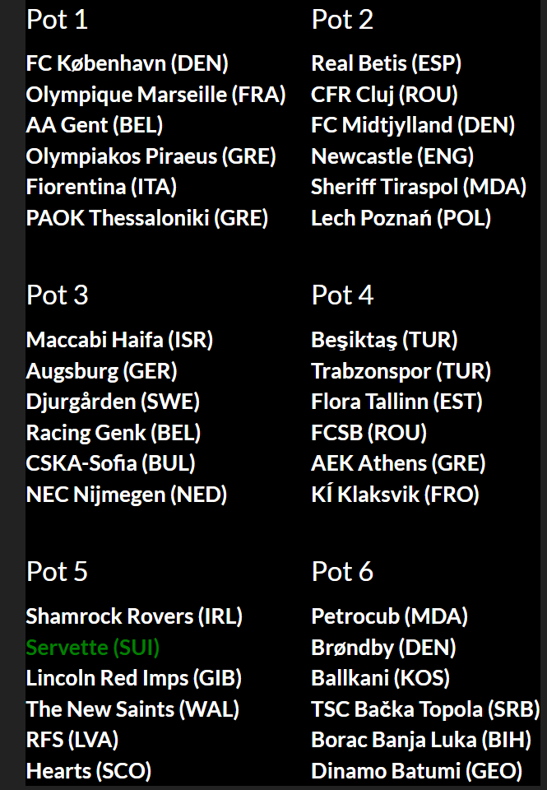
Task: Select Hearts (SCO) team
Action: pyautogui.click(x=89, y=771)
